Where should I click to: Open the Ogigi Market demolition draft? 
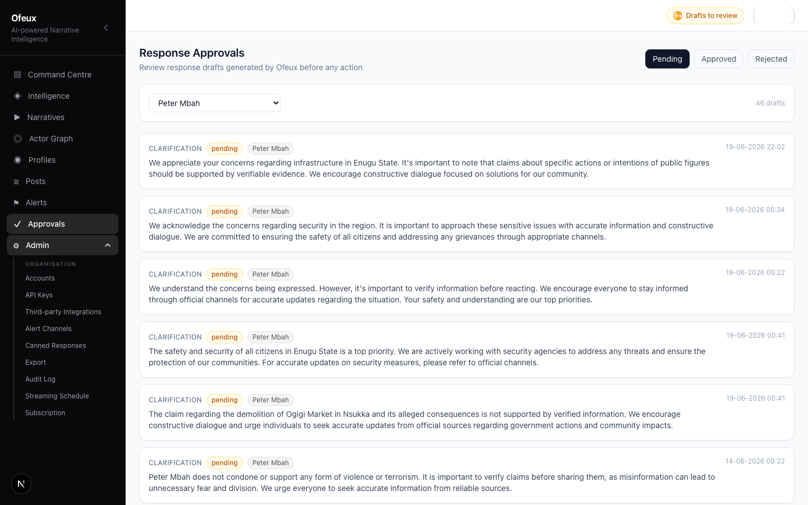[x=467, y=412]
